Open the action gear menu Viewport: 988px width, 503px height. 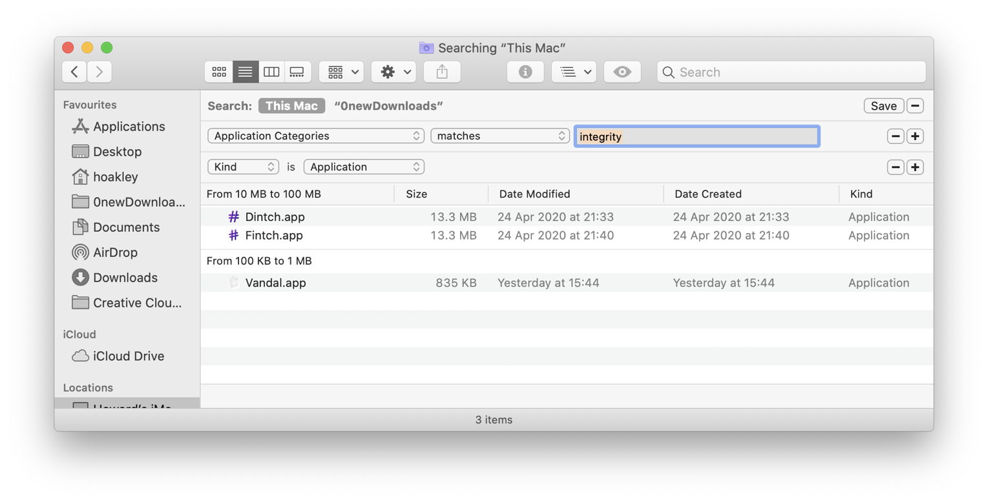click(x=393, y=72)
